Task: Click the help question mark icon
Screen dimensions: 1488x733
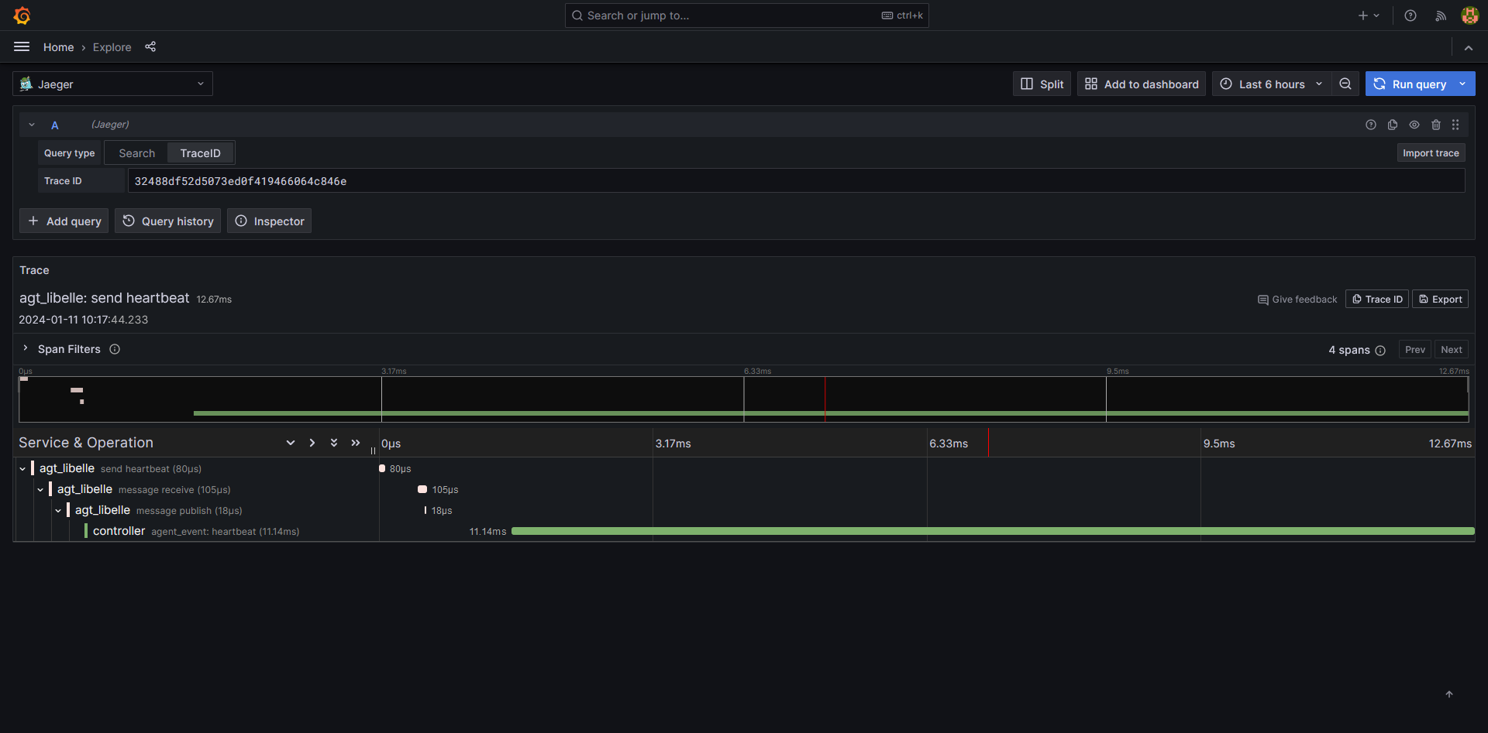Action: tap(1410, 15)
